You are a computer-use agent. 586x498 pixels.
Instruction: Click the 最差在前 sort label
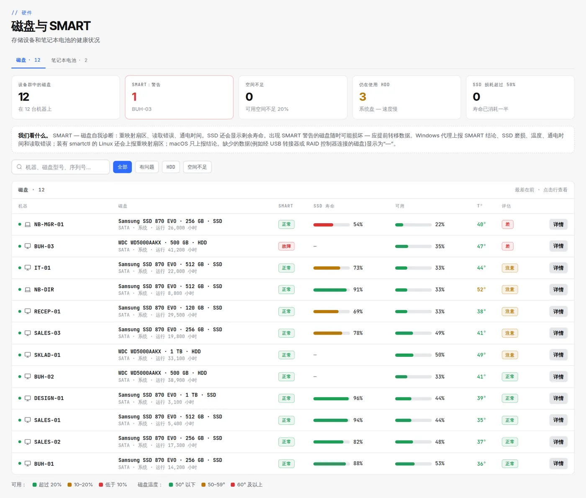tap(524, 190)
